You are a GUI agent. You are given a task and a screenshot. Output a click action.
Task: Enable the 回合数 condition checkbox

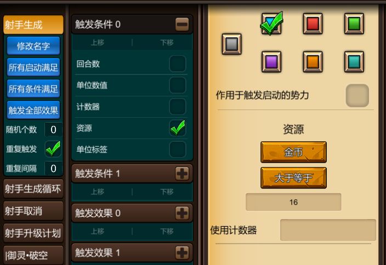tap(178, 64)
